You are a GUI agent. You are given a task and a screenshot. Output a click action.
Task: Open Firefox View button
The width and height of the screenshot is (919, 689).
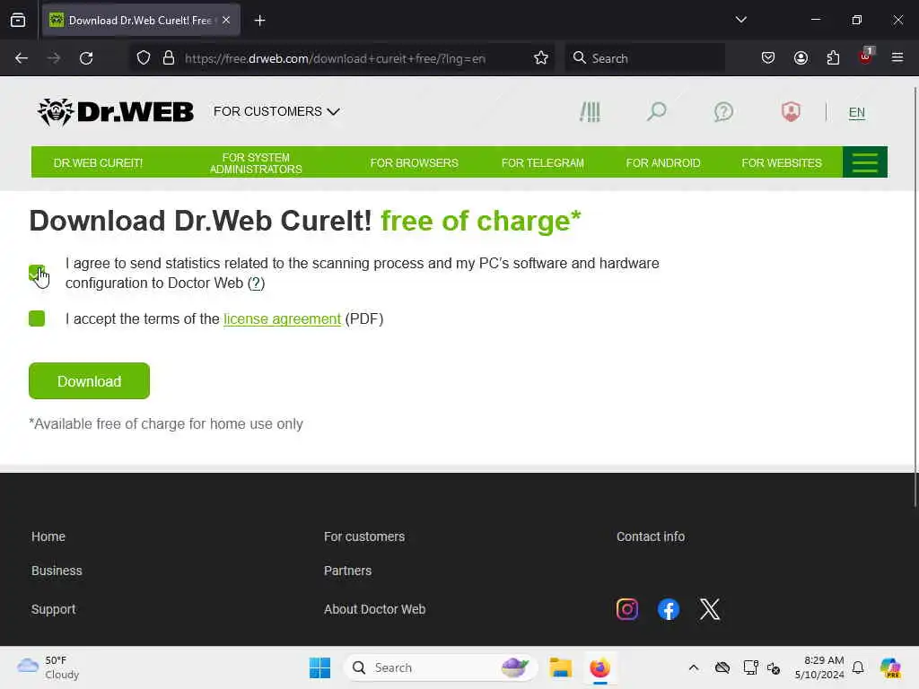click(18, 21)
